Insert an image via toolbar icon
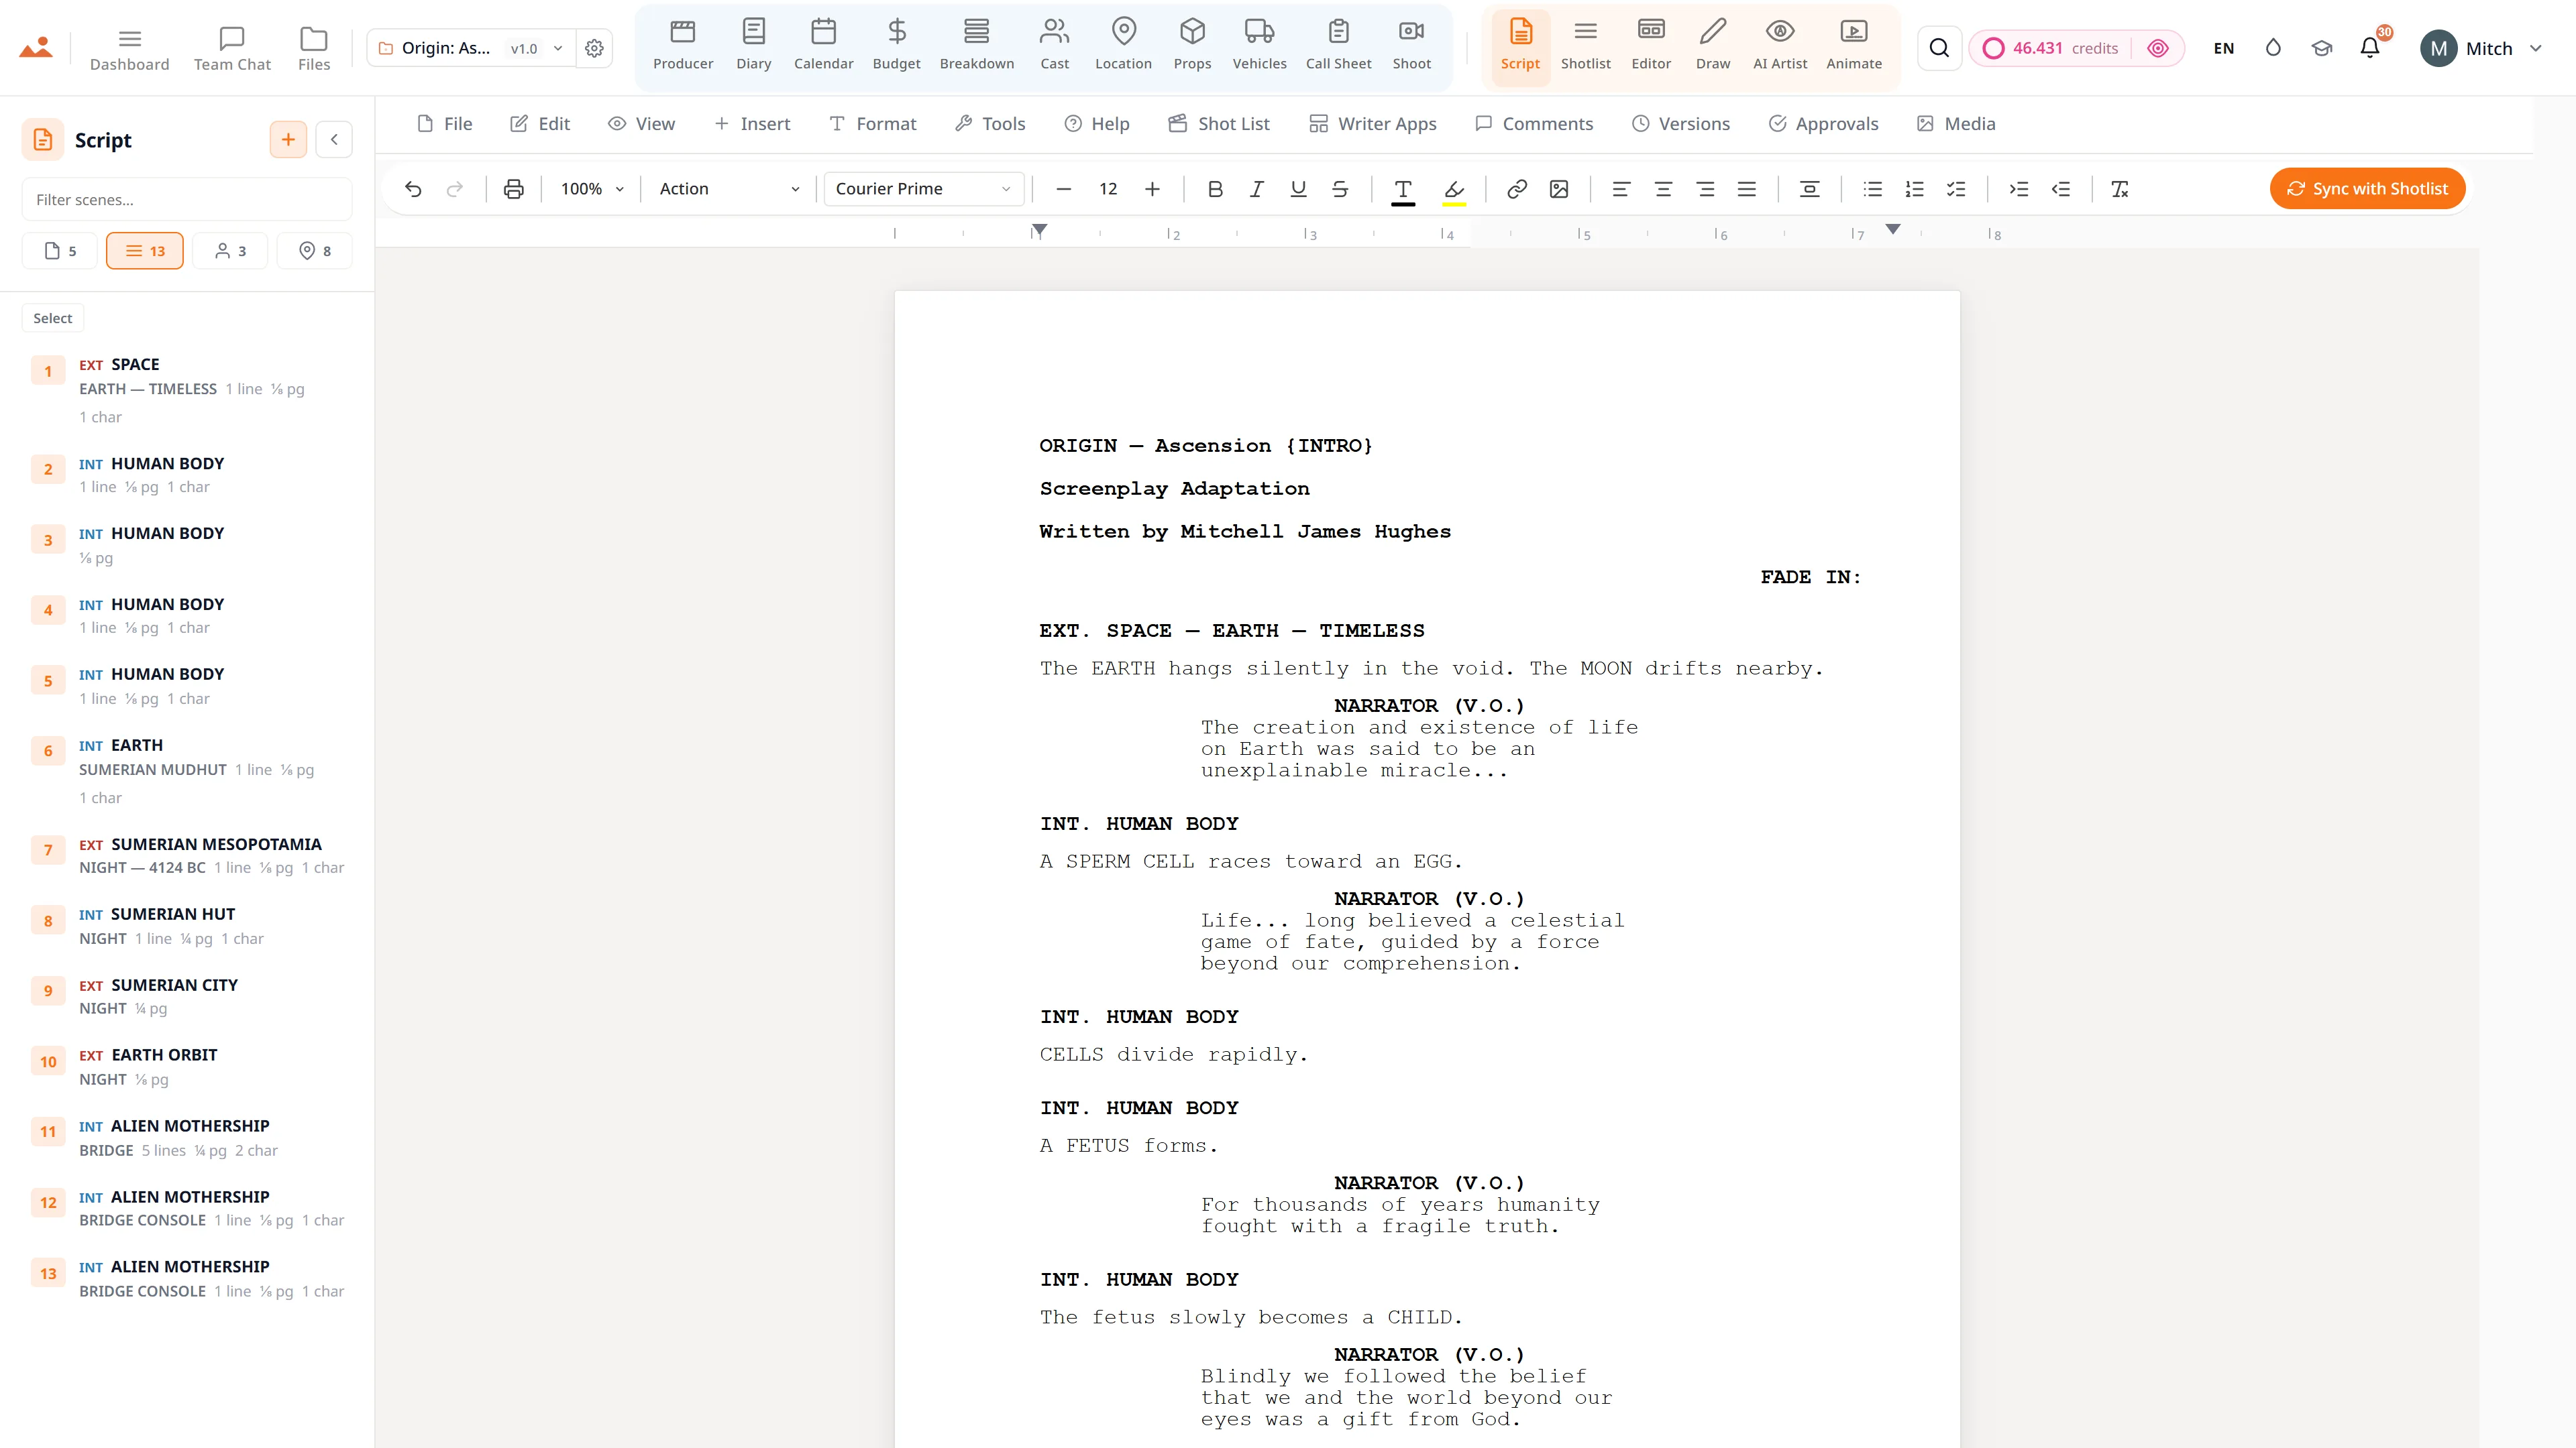The image size is (2576, 1448). [1559, 189]
